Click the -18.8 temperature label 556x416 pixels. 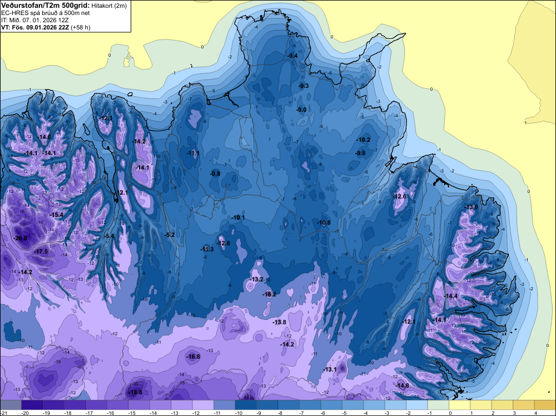(136, 392)
